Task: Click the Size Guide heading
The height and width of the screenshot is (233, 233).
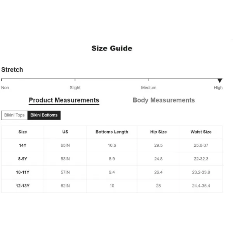Action: pyautogui.click(x=112, y=48)
